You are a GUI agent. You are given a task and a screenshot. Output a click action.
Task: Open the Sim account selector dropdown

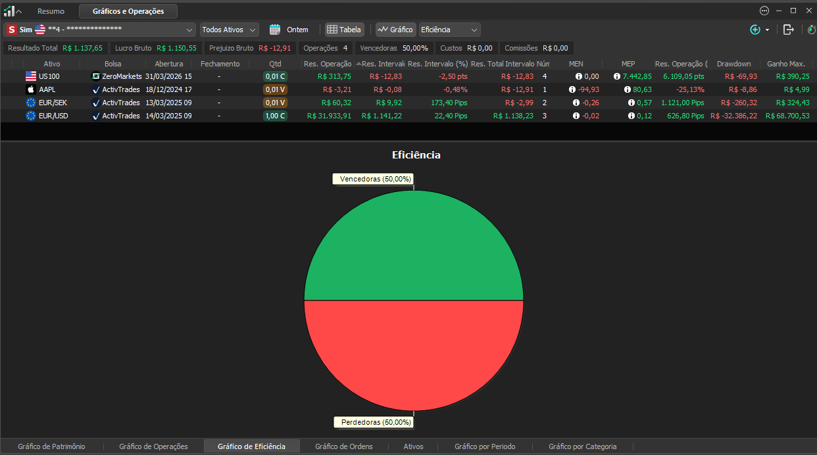[100, 30]
